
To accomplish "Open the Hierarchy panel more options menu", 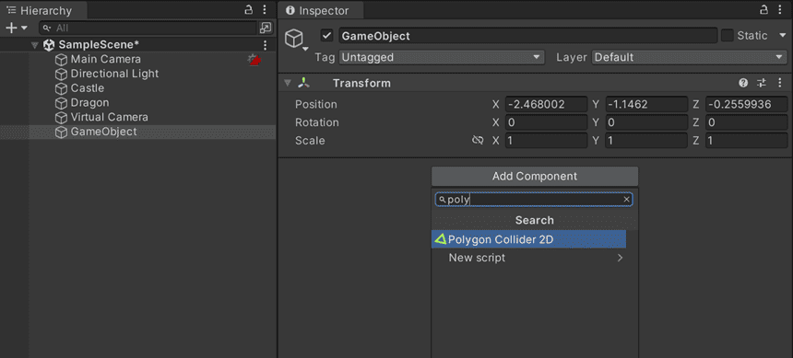I will [x=265, y=9].
